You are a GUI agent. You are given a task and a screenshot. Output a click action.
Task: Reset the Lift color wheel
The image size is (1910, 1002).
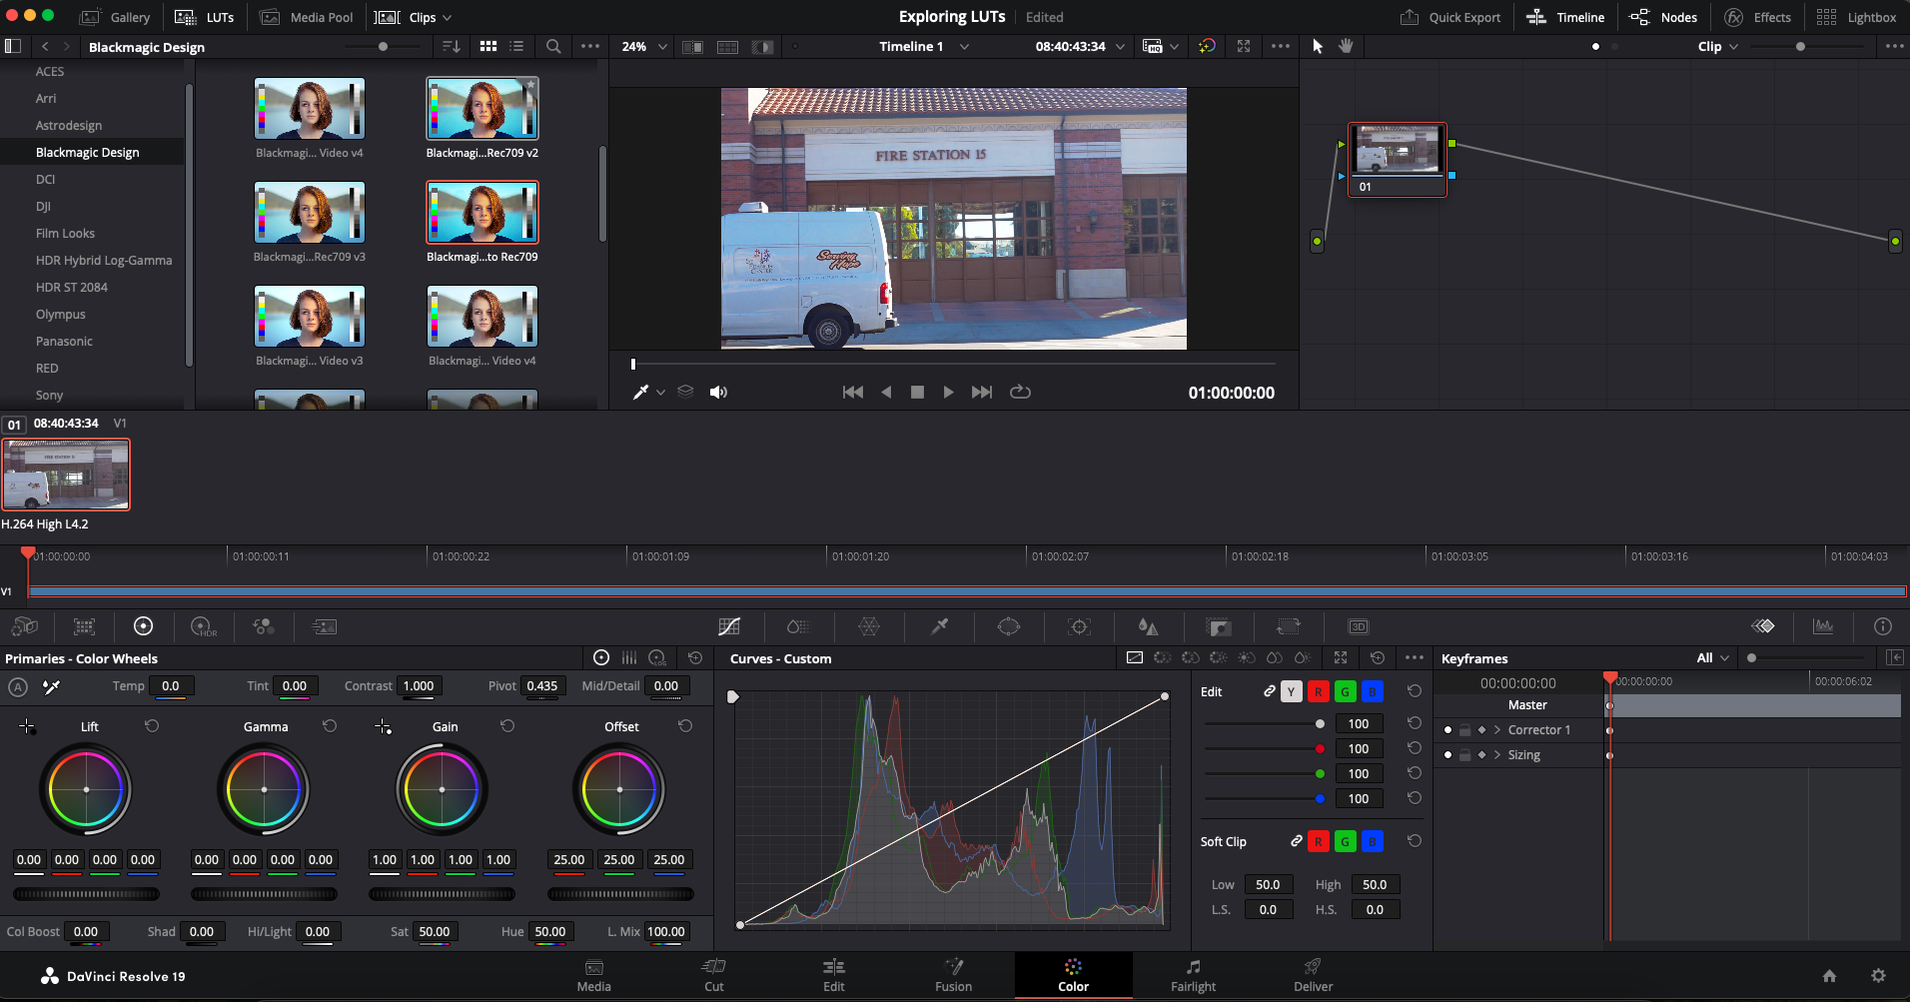coord(152,726)
